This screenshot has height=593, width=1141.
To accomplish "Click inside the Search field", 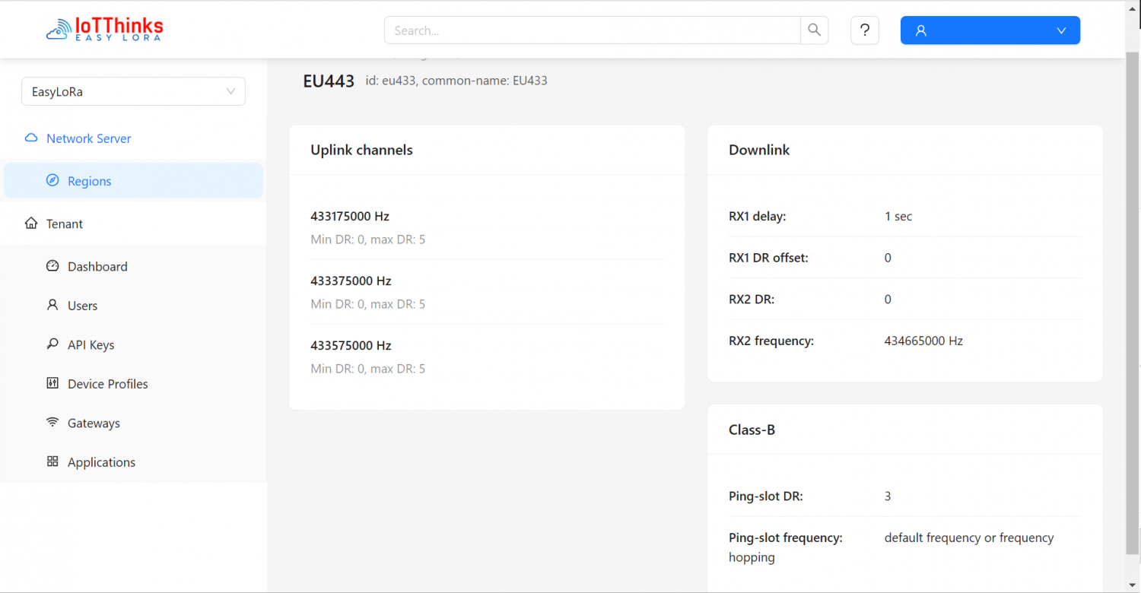I will (593, 30).
